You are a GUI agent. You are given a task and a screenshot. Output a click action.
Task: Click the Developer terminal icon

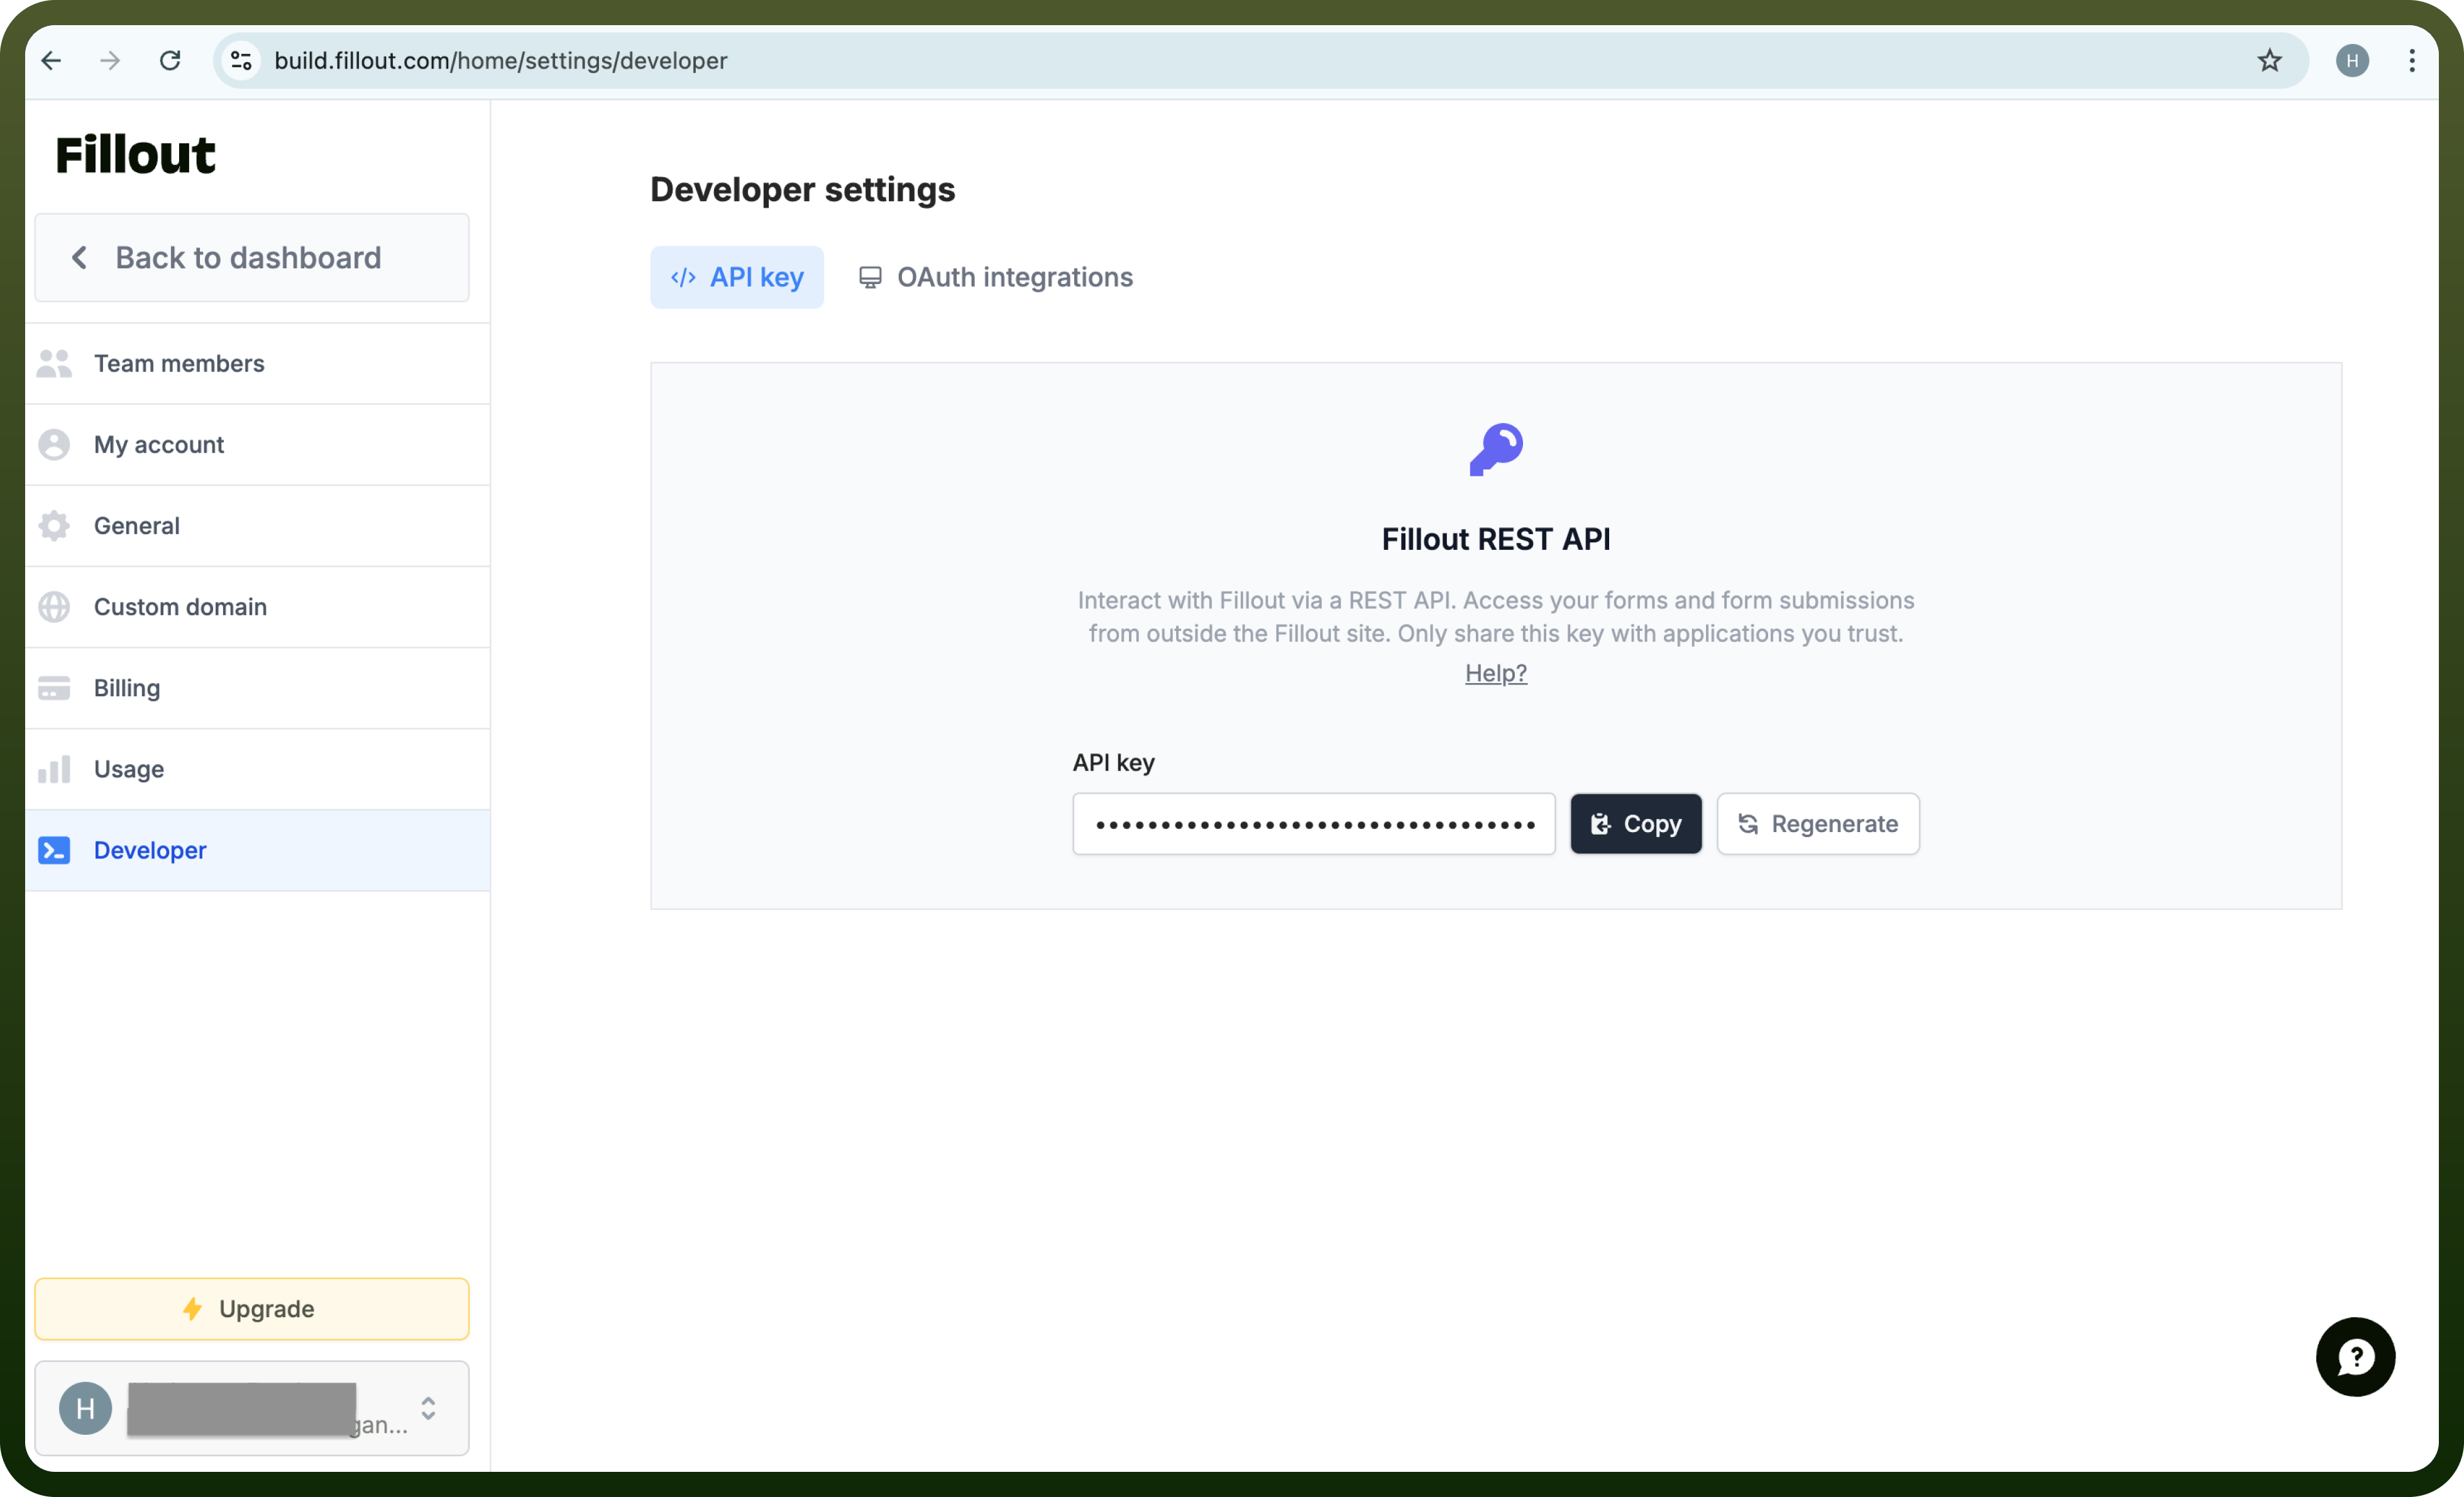coord(54,850)
